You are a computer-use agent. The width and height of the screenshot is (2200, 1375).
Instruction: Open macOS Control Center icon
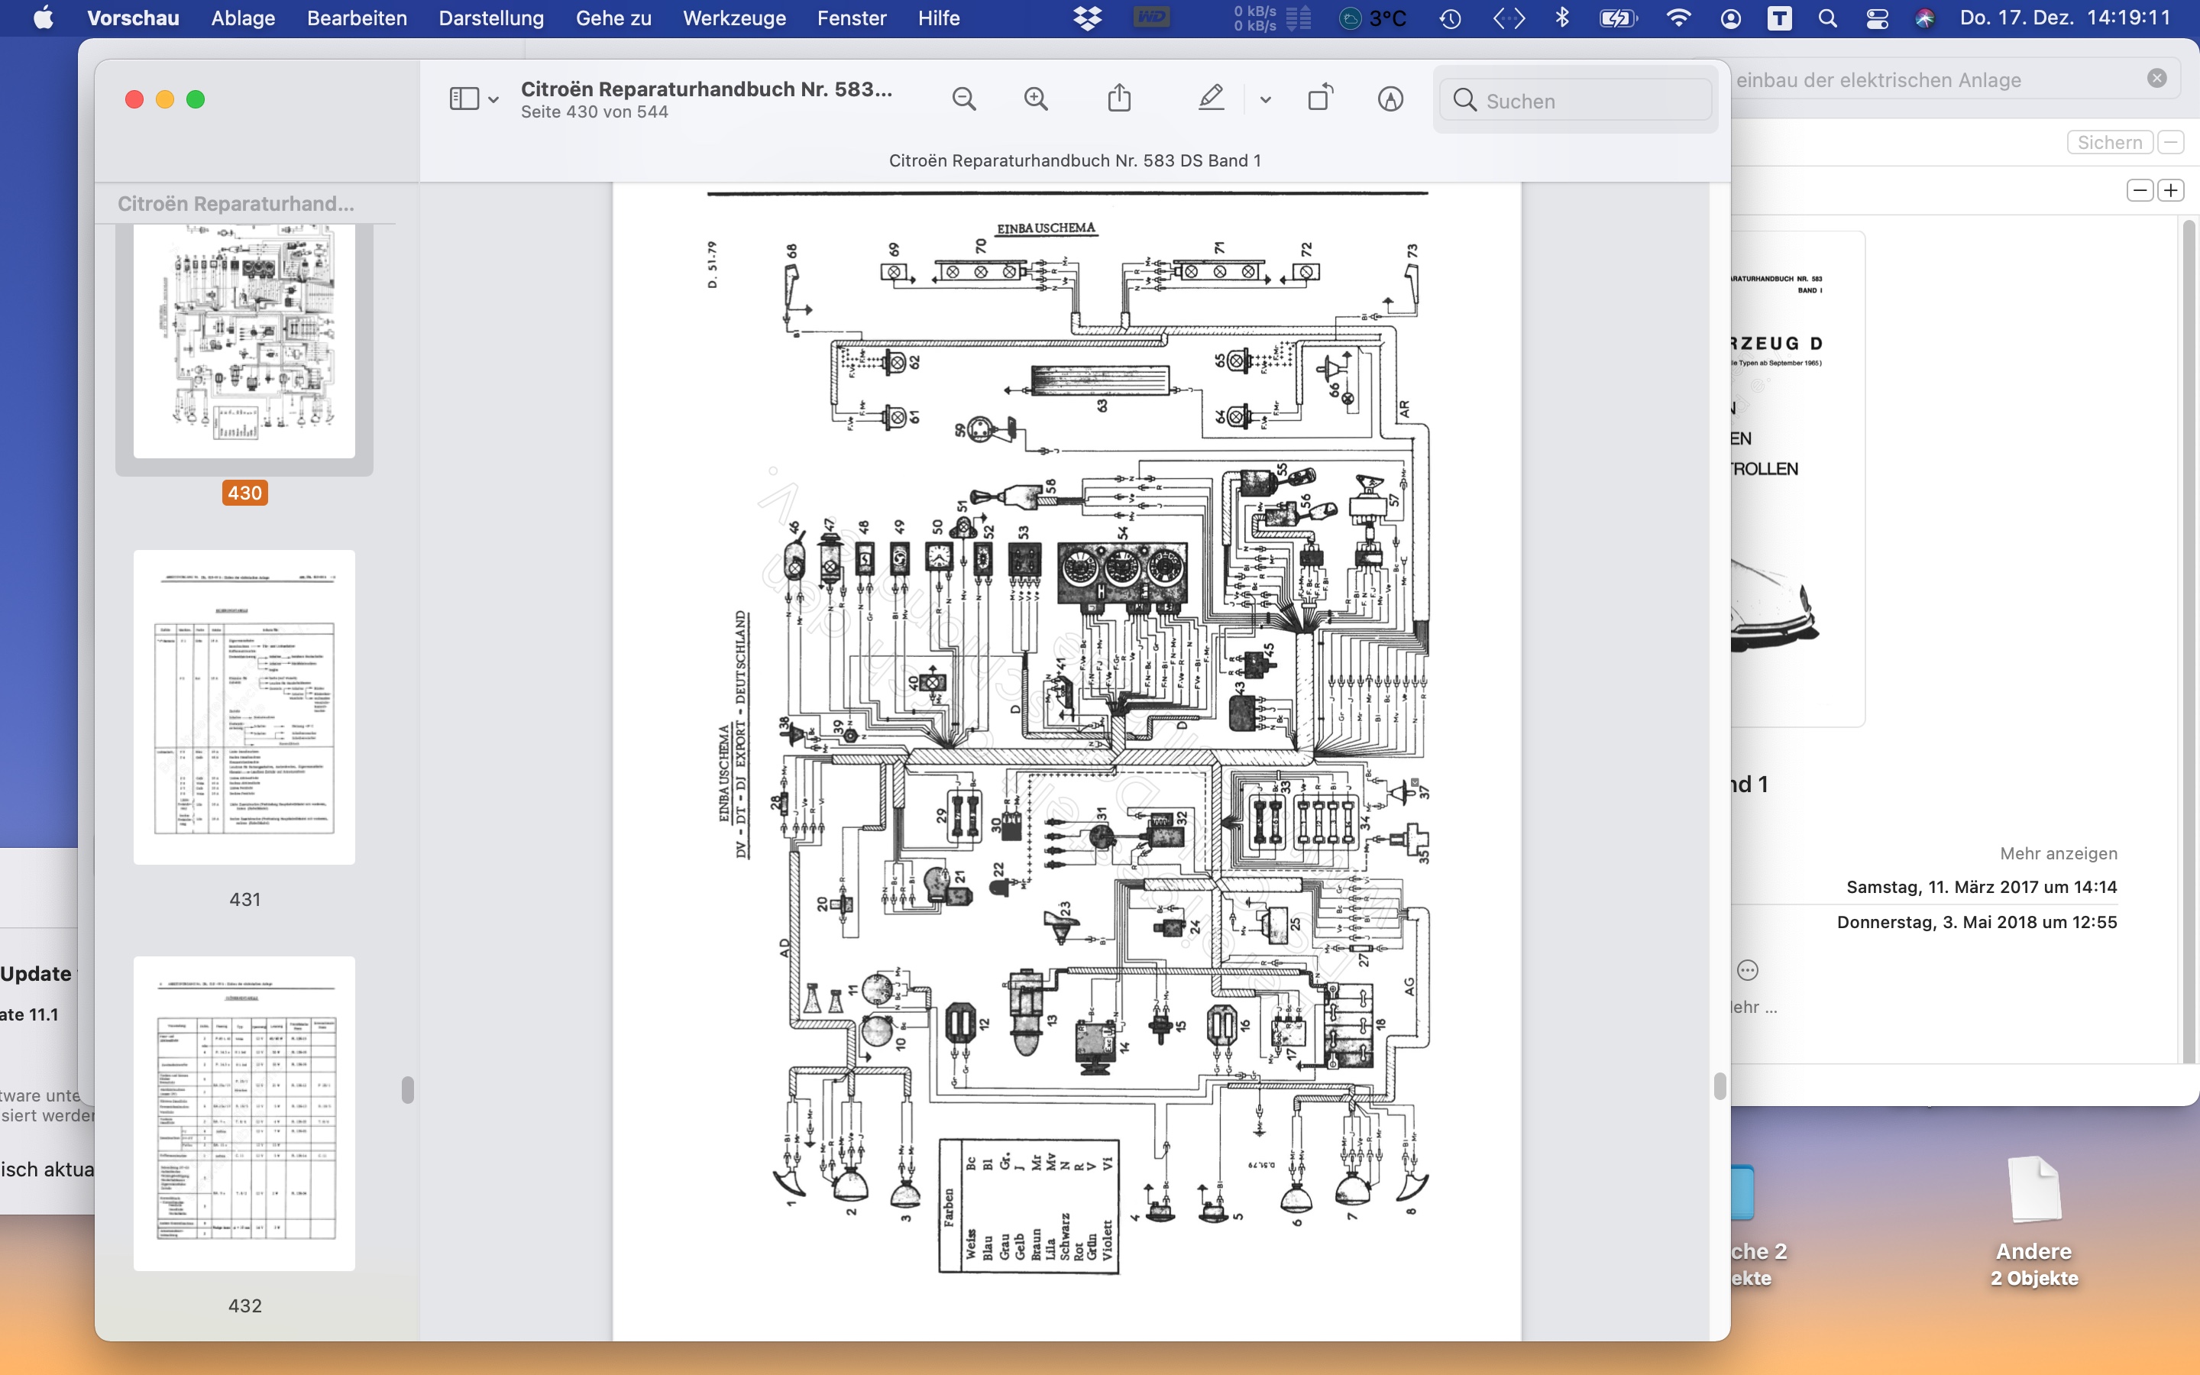tap(1878, 18)
